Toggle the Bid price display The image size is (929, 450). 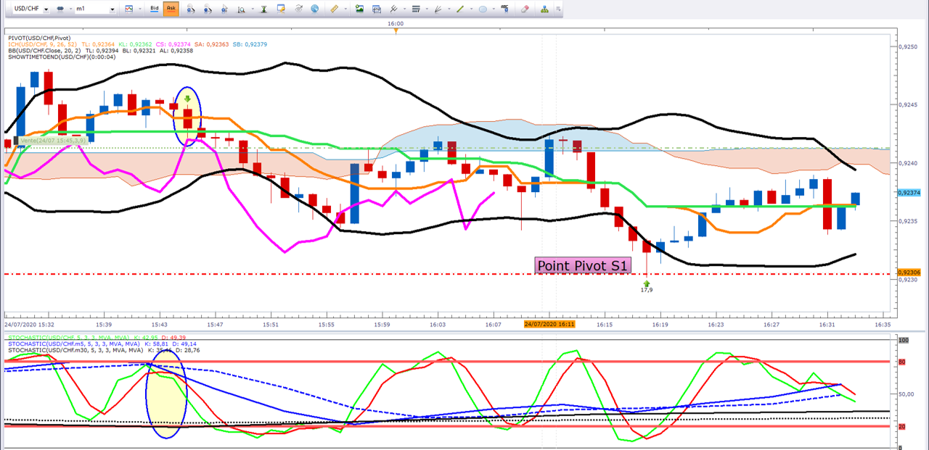(x=154, y=9)
